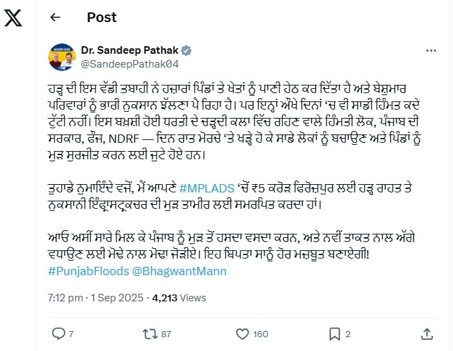
Task: Click the post timestamp 7:12 pm
Action: pyautogui.click(x=65, y=299)
